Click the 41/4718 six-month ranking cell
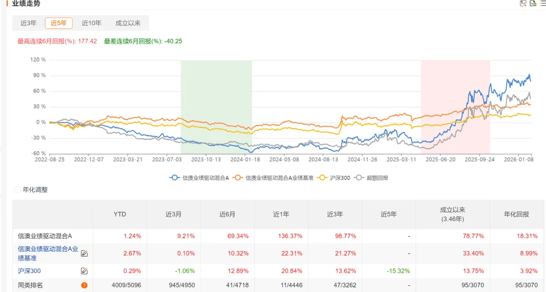This screenshot has height=292, width=546. 238,285
